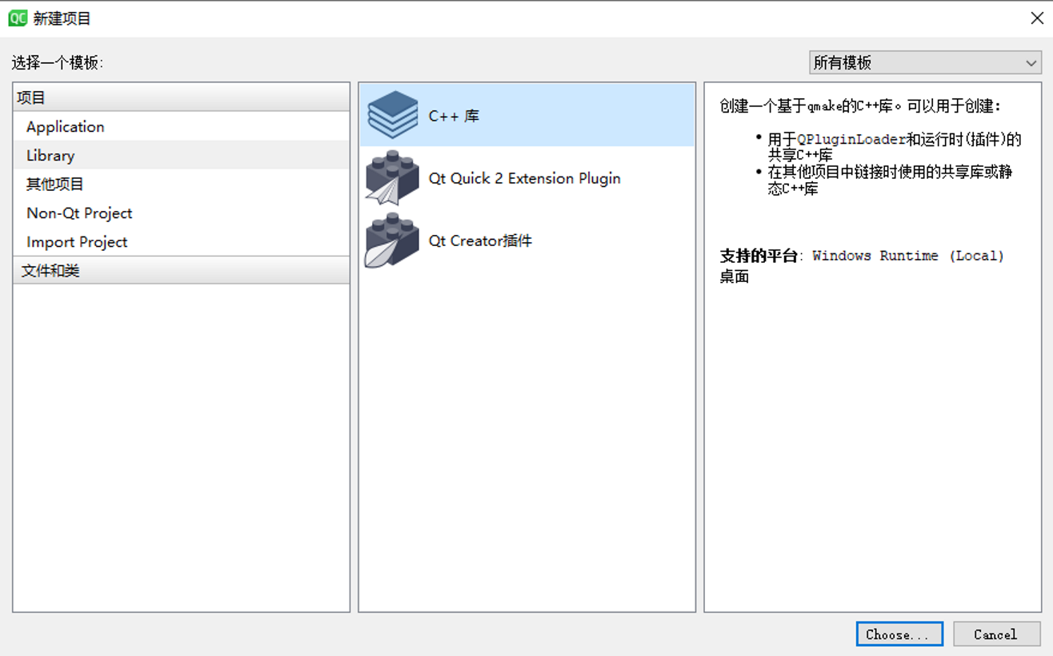This screenshot has width=1053, height=656.
Task: Select the 其他项目 category
Action: [182, 184]
